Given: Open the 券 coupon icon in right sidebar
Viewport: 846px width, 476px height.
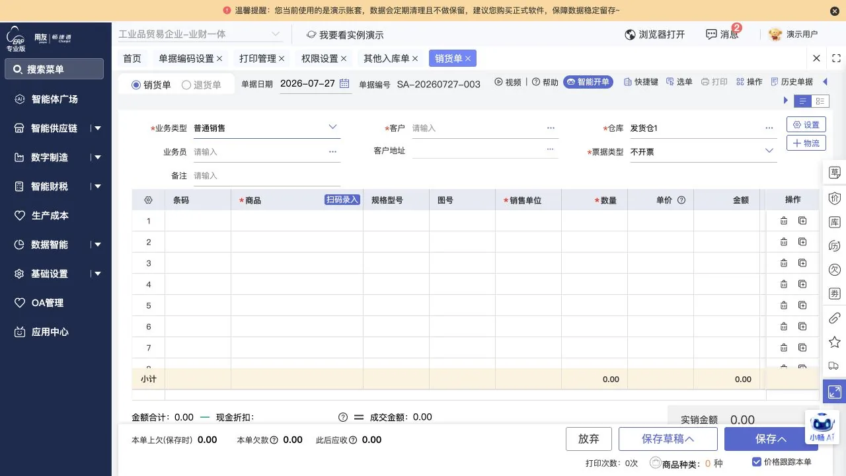Looking at the screenshot, I should click(835, 294).
